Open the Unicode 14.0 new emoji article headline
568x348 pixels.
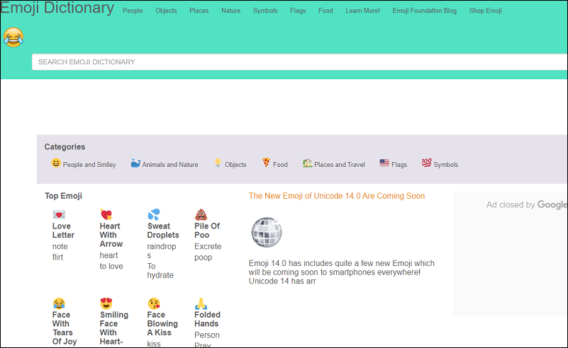click(x=337, y=196)
